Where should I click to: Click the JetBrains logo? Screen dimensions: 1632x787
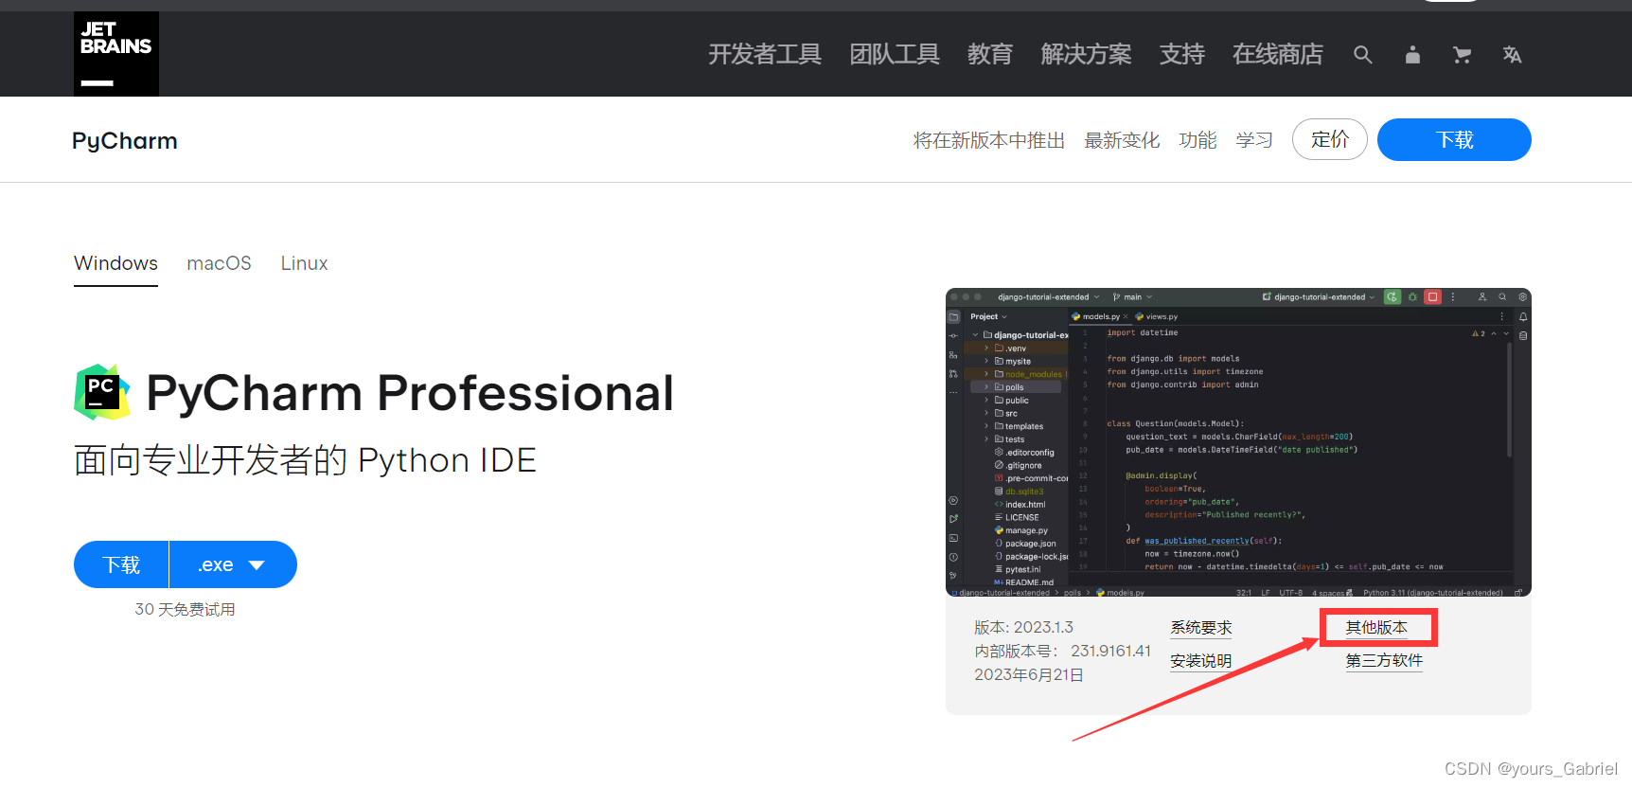[x=116, y=54]
